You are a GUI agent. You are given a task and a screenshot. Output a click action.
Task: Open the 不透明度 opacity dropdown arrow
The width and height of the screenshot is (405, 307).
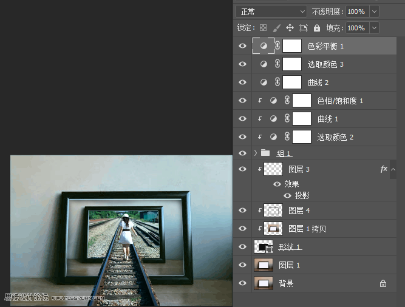(x=374, y=12)
